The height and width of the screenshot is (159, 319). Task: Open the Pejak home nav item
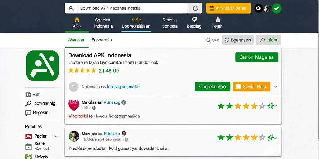[217, 23]
